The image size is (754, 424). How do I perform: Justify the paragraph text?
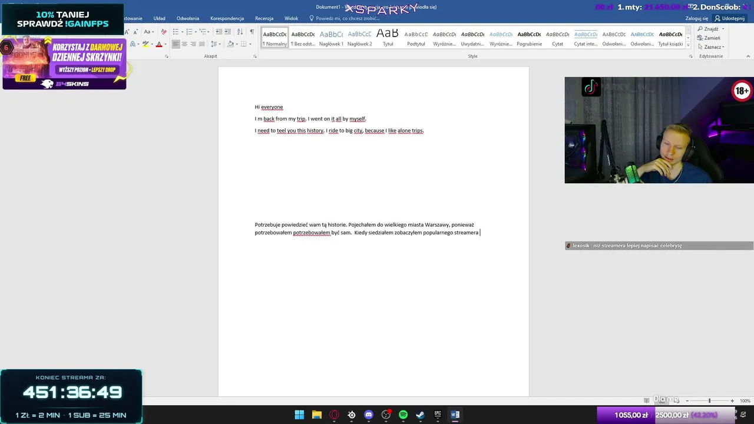coord(202,44)
